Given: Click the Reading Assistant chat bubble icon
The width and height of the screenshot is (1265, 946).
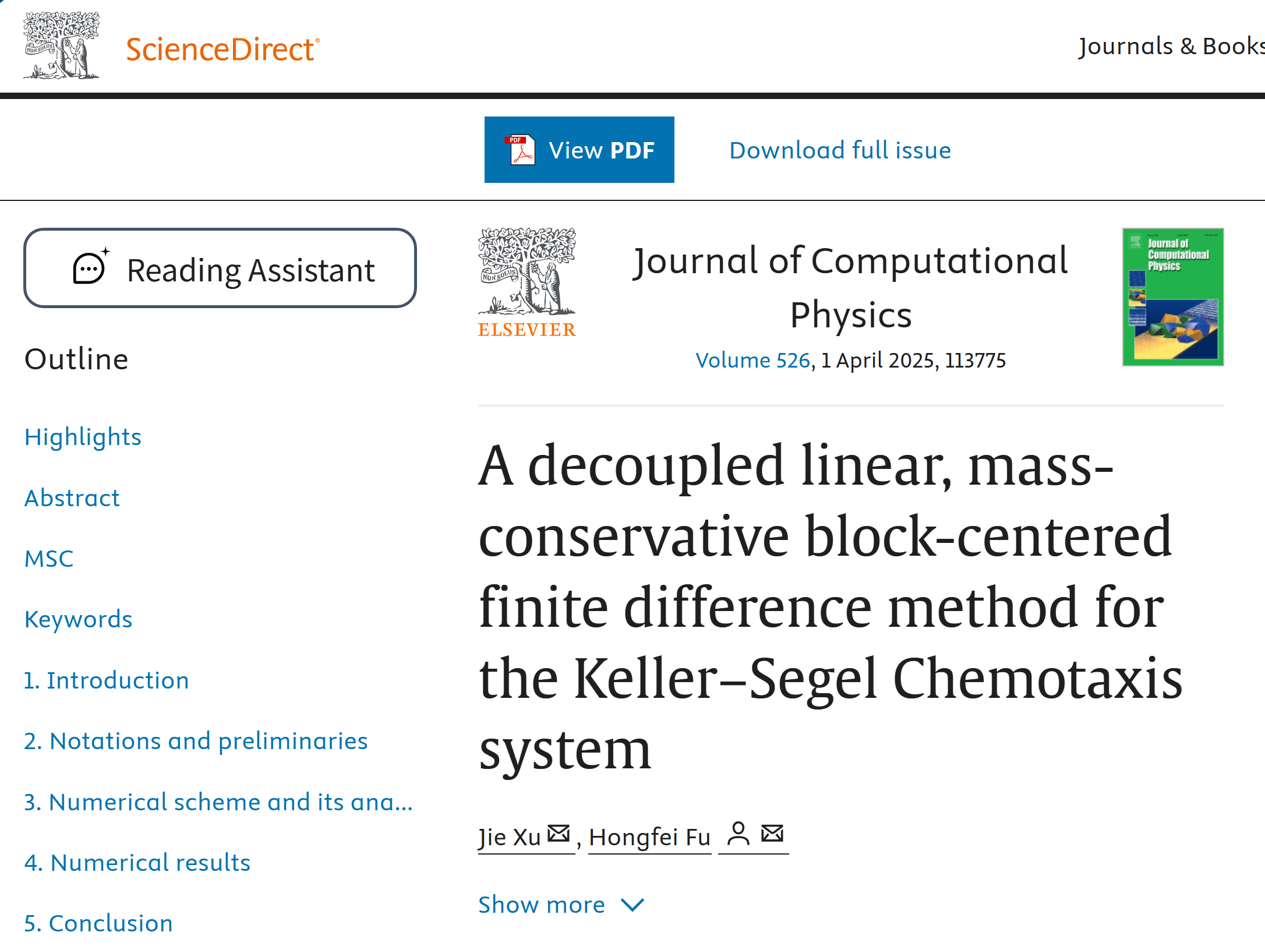Looking at the screenshot, I should [91, 268].
